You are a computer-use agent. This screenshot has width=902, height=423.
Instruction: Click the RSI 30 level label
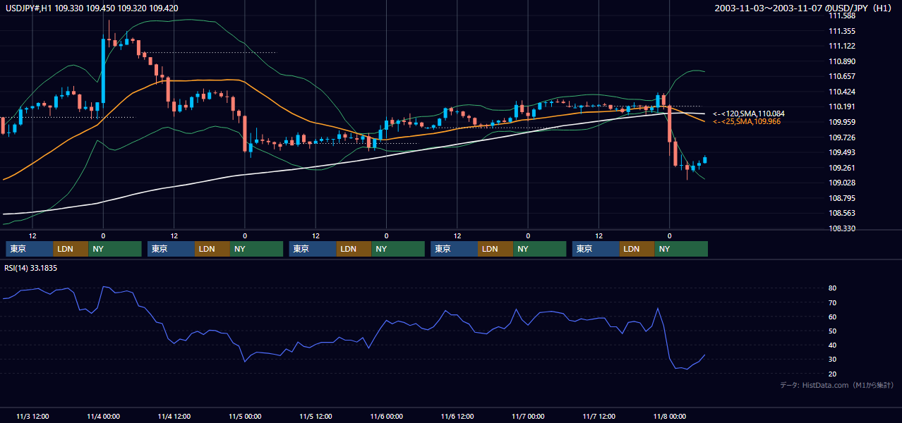tap(833, 360)
